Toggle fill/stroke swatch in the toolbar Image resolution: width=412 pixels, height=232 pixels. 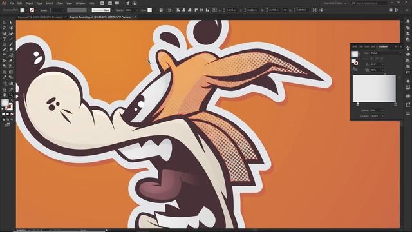pos(7,104)
